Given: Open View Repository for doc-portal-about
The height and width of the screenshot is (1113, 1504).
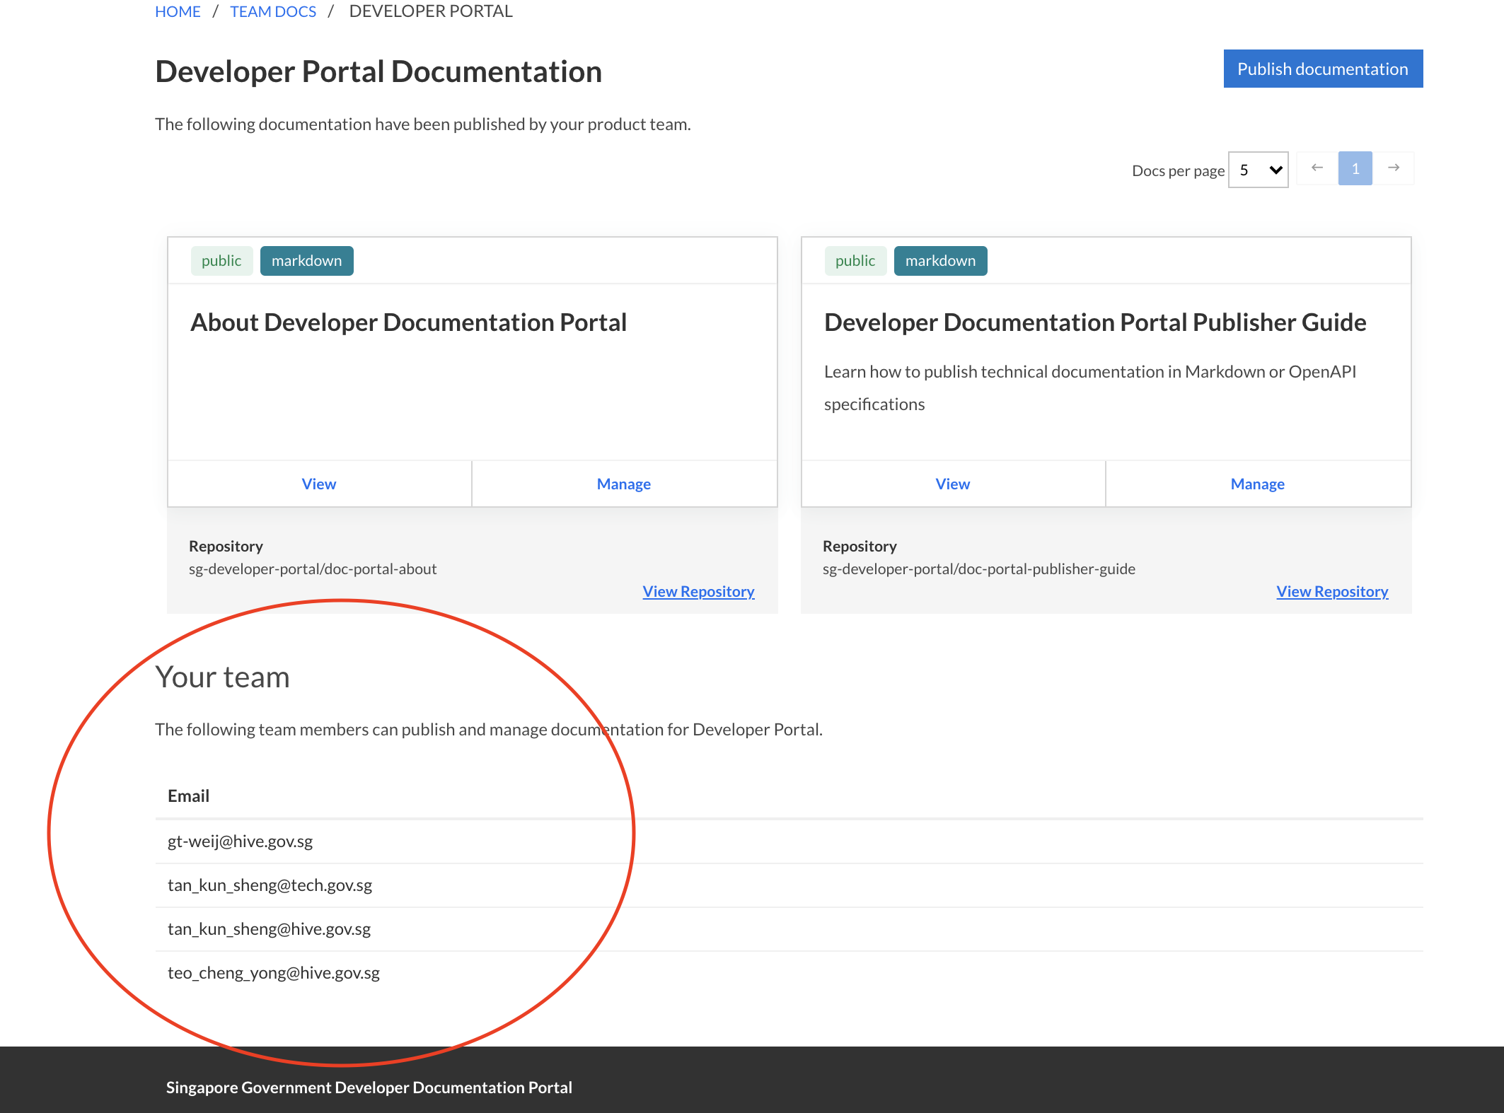Looking at the screenshot, I should [698, 591].
